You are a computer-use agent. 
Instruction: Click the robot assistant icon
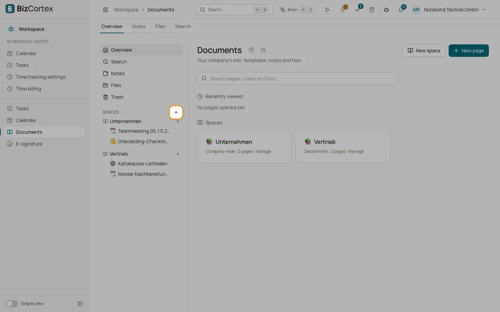pyautogui.click(x=386, y=10)
